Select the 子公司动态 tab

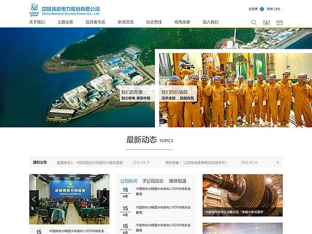(x=153, y=181)
